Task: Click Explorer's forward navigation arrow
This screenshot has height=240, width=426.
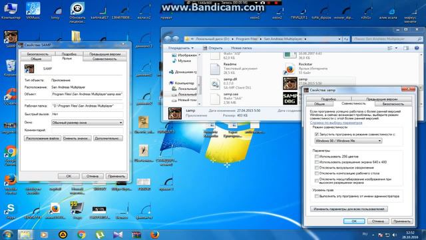Action: (x=176, y=39)
